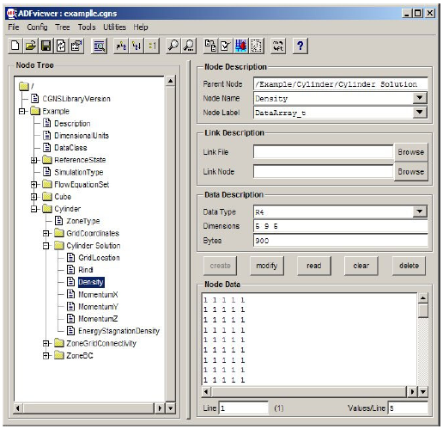Click Browse next to Link Node
Image resolution: width=443 pixels, height=429 pixels.
click(x=411, y=172)
